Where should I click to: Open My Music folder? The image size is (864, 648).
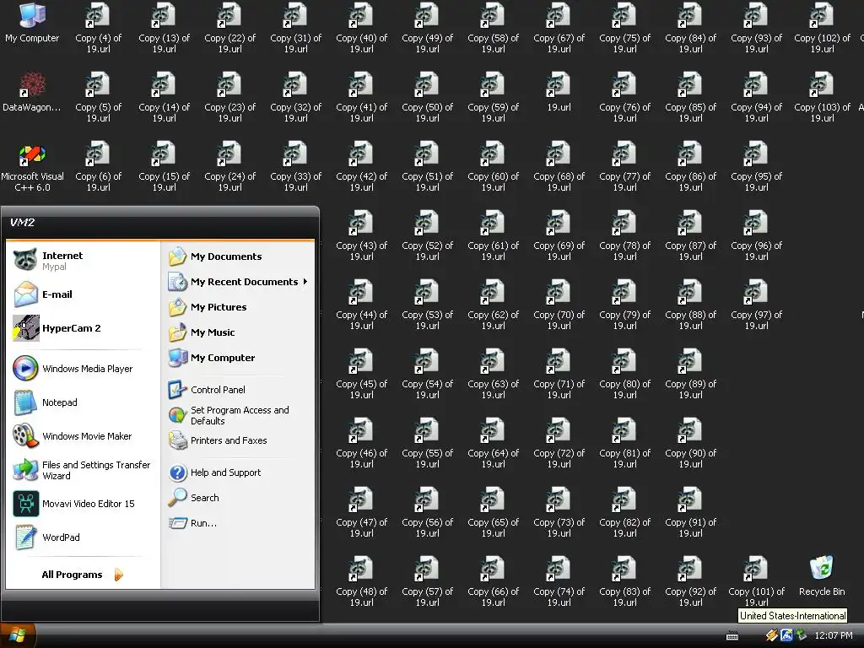point(238,332)
